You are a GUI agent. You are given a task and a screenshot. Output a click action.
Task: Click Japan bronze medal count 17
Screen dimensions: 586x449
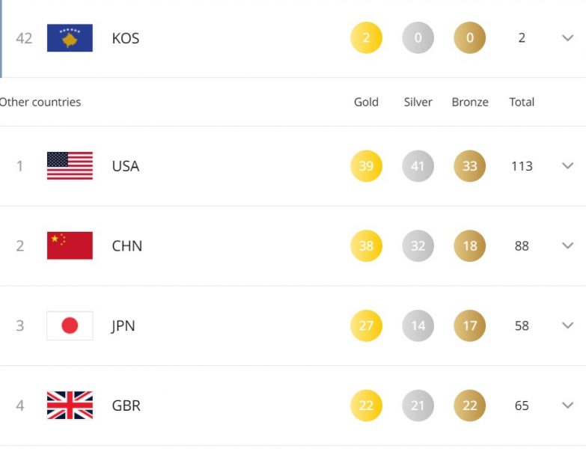click(469, 326)
